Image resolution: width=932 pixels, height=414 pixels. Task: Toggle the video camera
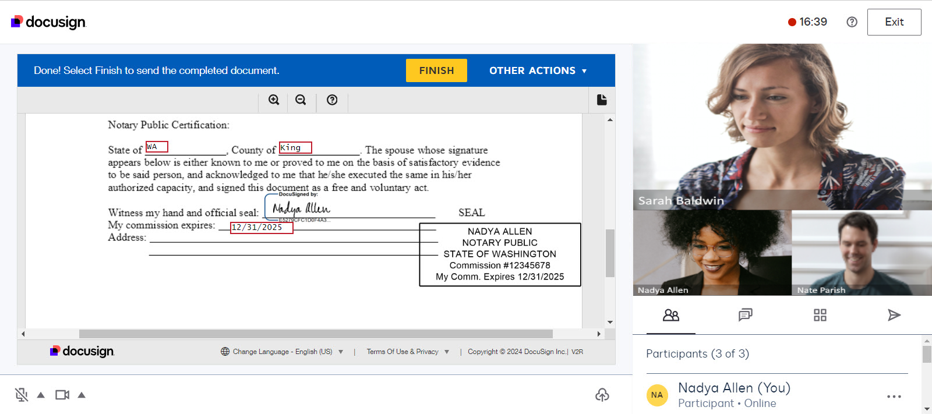pos(62,395)
